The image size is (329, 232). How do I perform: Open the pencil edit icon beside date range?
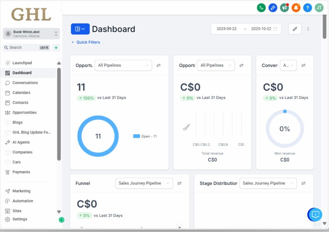(x=295, y=29)
